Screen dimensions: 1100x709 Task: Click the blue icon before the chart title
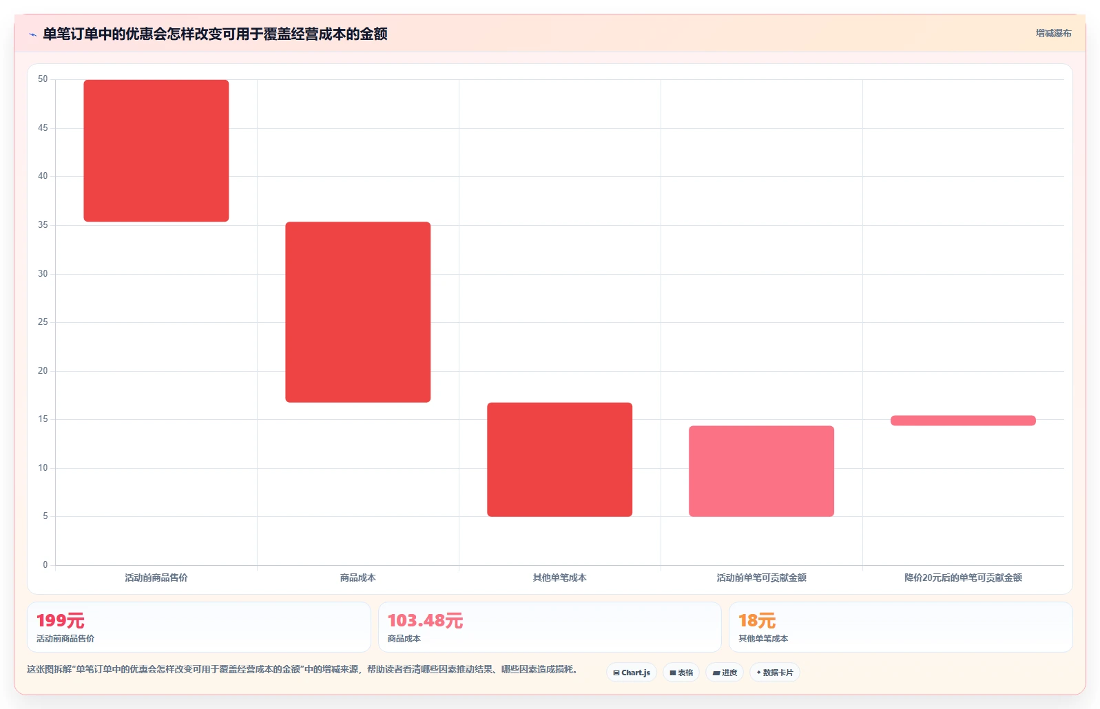coord(33,34)
